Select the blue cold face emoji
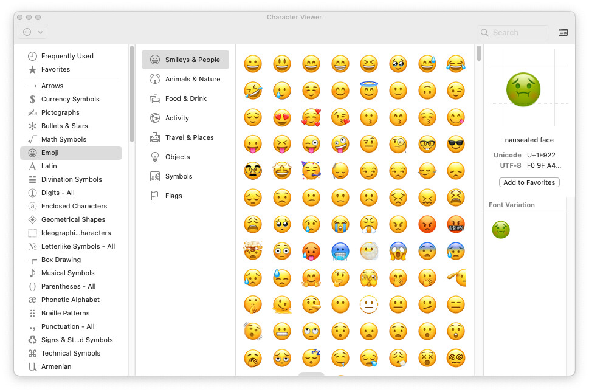Screen dimensions: 589x392 (x=340, y=251)
